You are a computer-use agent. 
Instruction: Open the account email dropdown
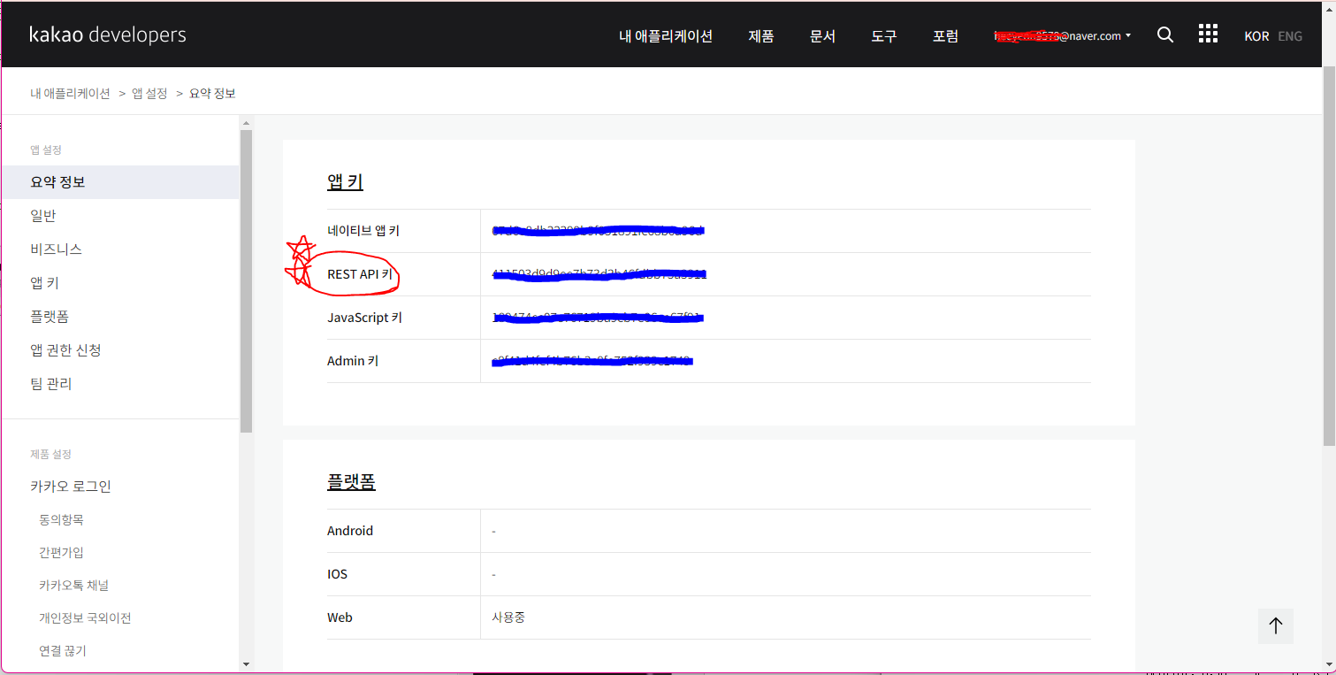tap(1063, 36)
